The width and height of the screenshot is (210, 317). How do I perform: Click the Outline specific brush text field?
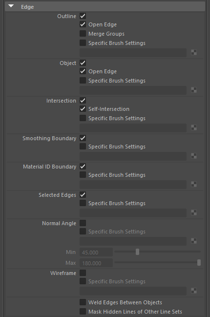pos(133,53)
